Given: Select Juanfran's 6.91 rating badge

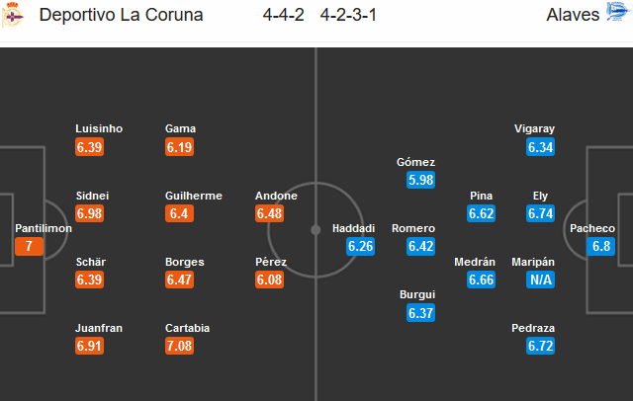Looking at the screenshot, I should [x=89, y=346].
